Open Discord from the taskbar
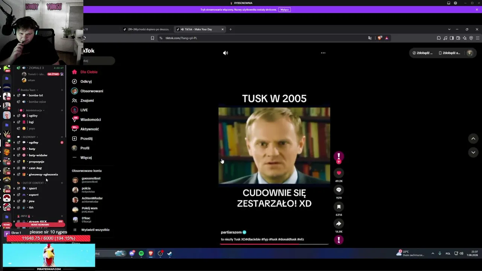The image size is (482, 271). pos(132,254)
